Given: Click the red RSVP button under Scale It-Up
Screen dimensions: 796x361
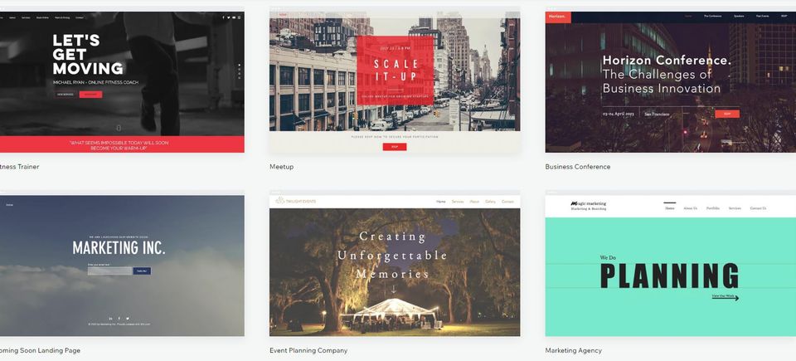Looking at the screenshot, I should click(x=395, y=147).
